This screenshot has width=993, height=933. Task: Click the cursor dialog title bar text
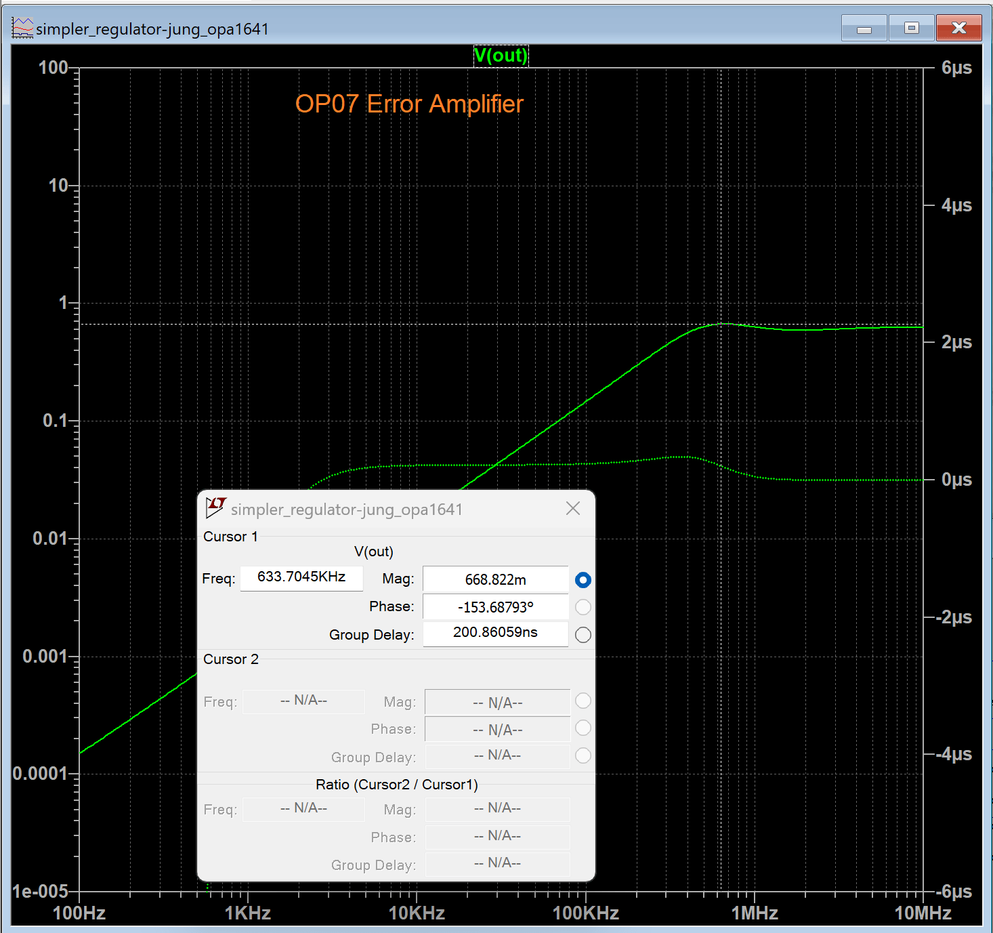[346, 510]
